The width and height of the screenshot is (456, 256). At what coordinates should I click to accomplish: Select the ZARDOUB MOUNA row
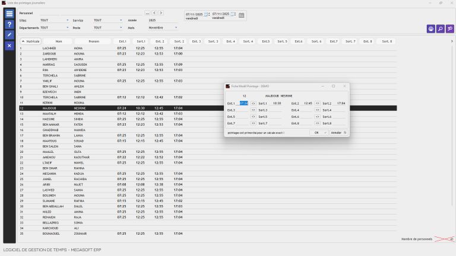coord(208,54)
